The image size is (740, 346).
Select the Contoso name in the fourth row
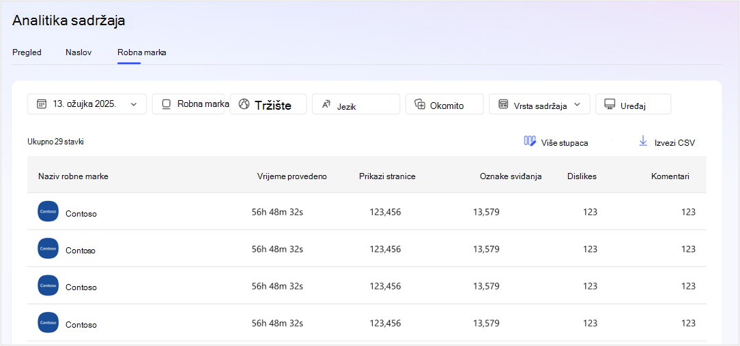pos(81,325)
